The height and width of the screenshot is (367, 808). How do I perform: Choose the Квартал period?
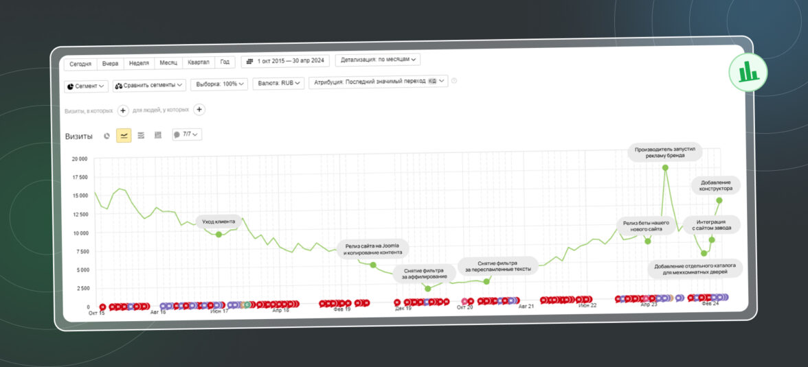point(199,62)
